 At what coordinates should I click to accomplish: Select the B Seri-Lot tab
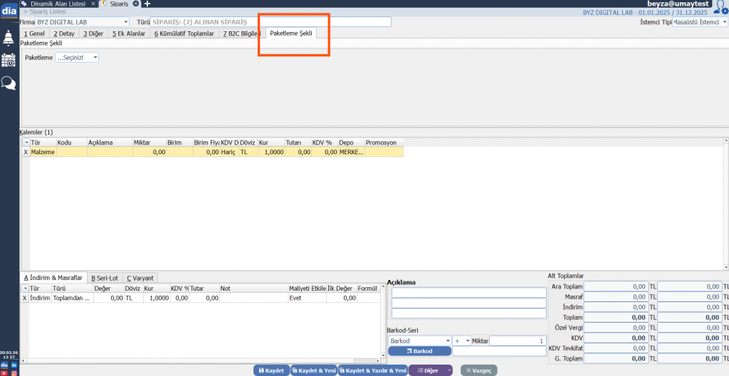coord(105,278)
